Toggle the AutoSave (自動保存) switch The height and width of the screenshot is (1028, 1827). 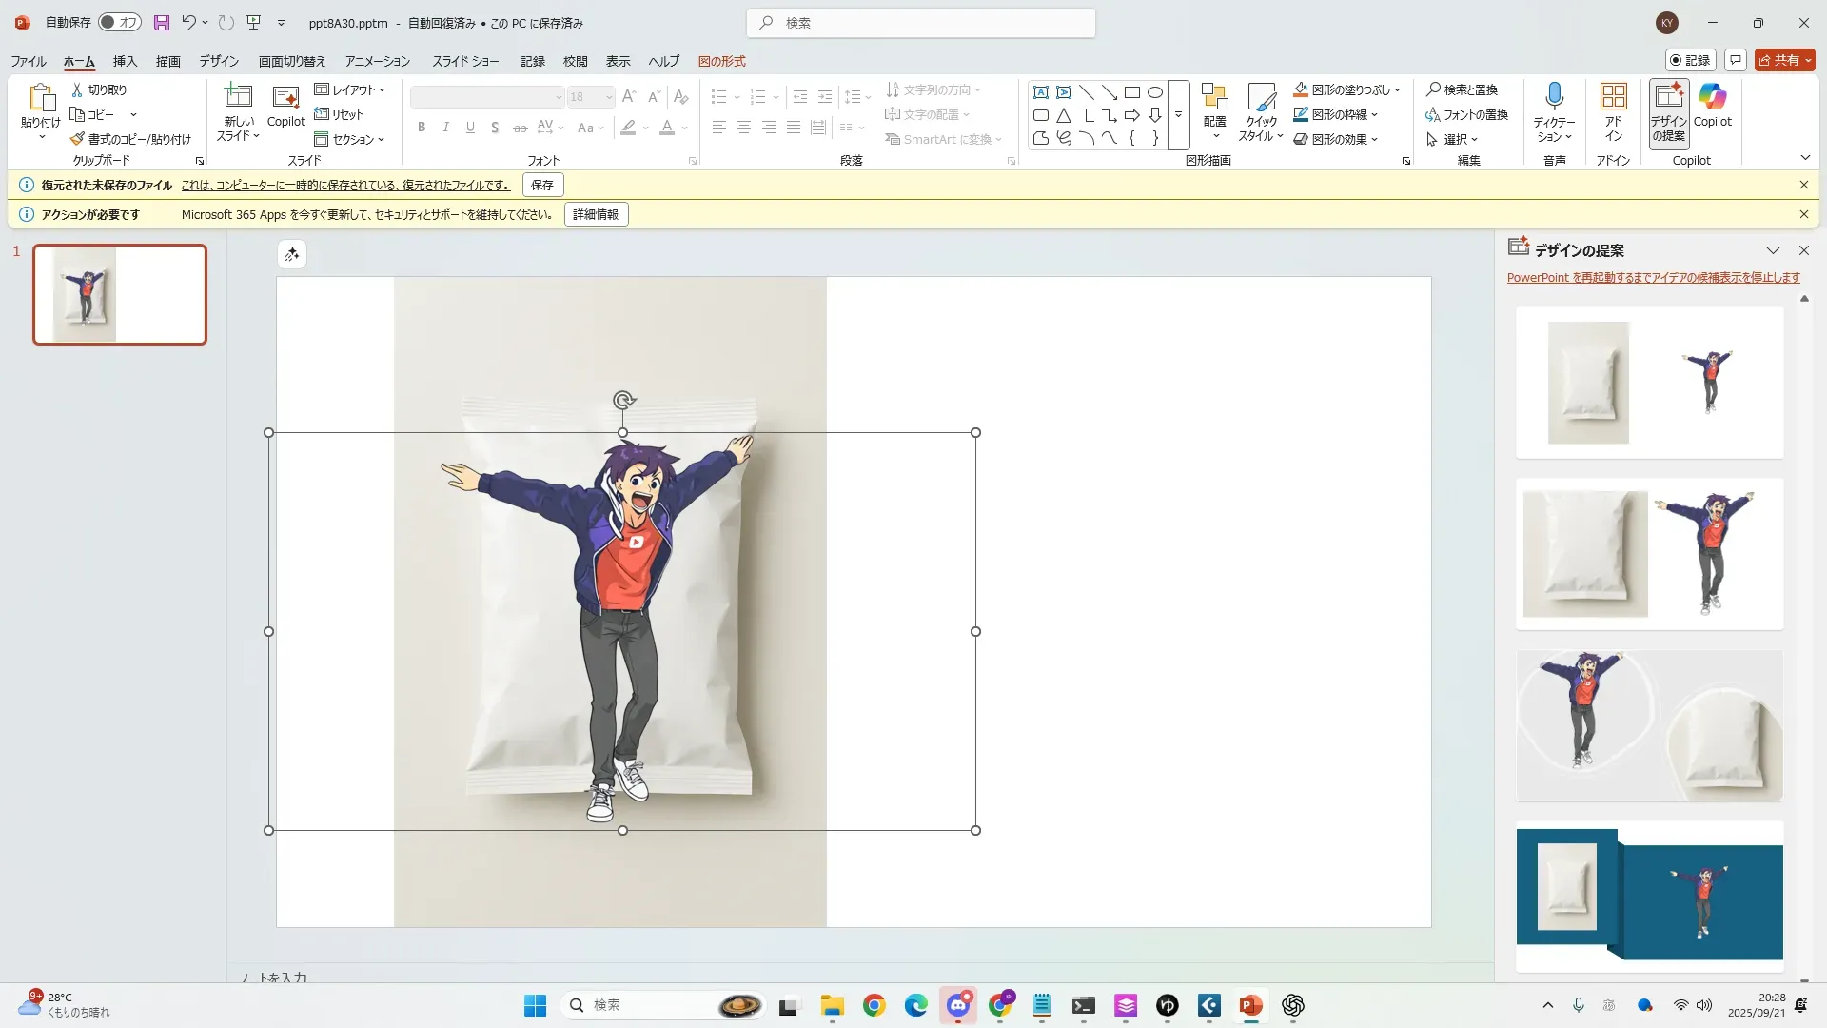click(120, 23)
